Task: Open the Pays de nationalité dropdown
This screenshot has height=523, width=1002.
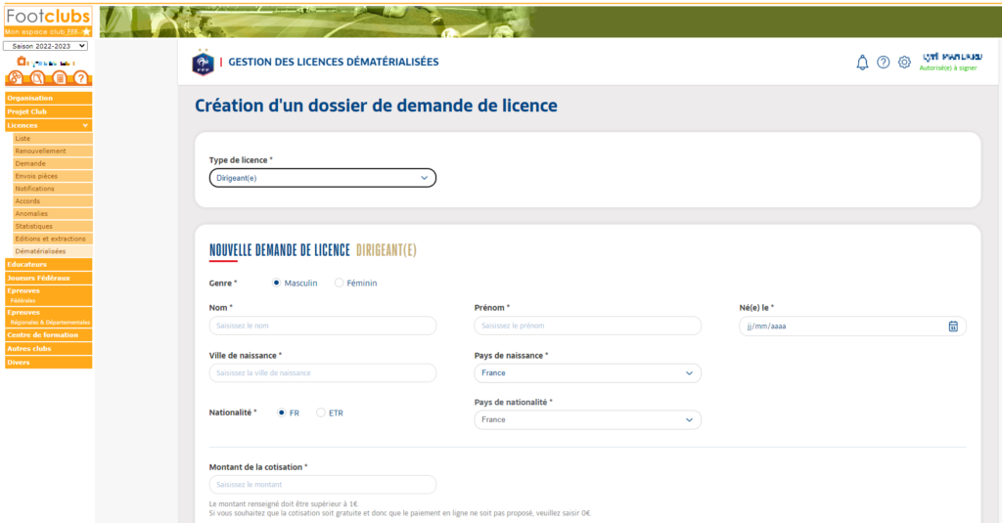Action: (587, 419)
